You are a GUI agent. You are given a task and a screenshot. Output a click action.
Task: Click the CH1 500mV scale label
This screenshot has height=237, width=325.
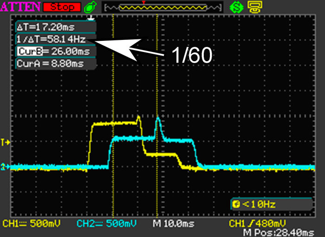pyautogui.click(x=30, y=224)
